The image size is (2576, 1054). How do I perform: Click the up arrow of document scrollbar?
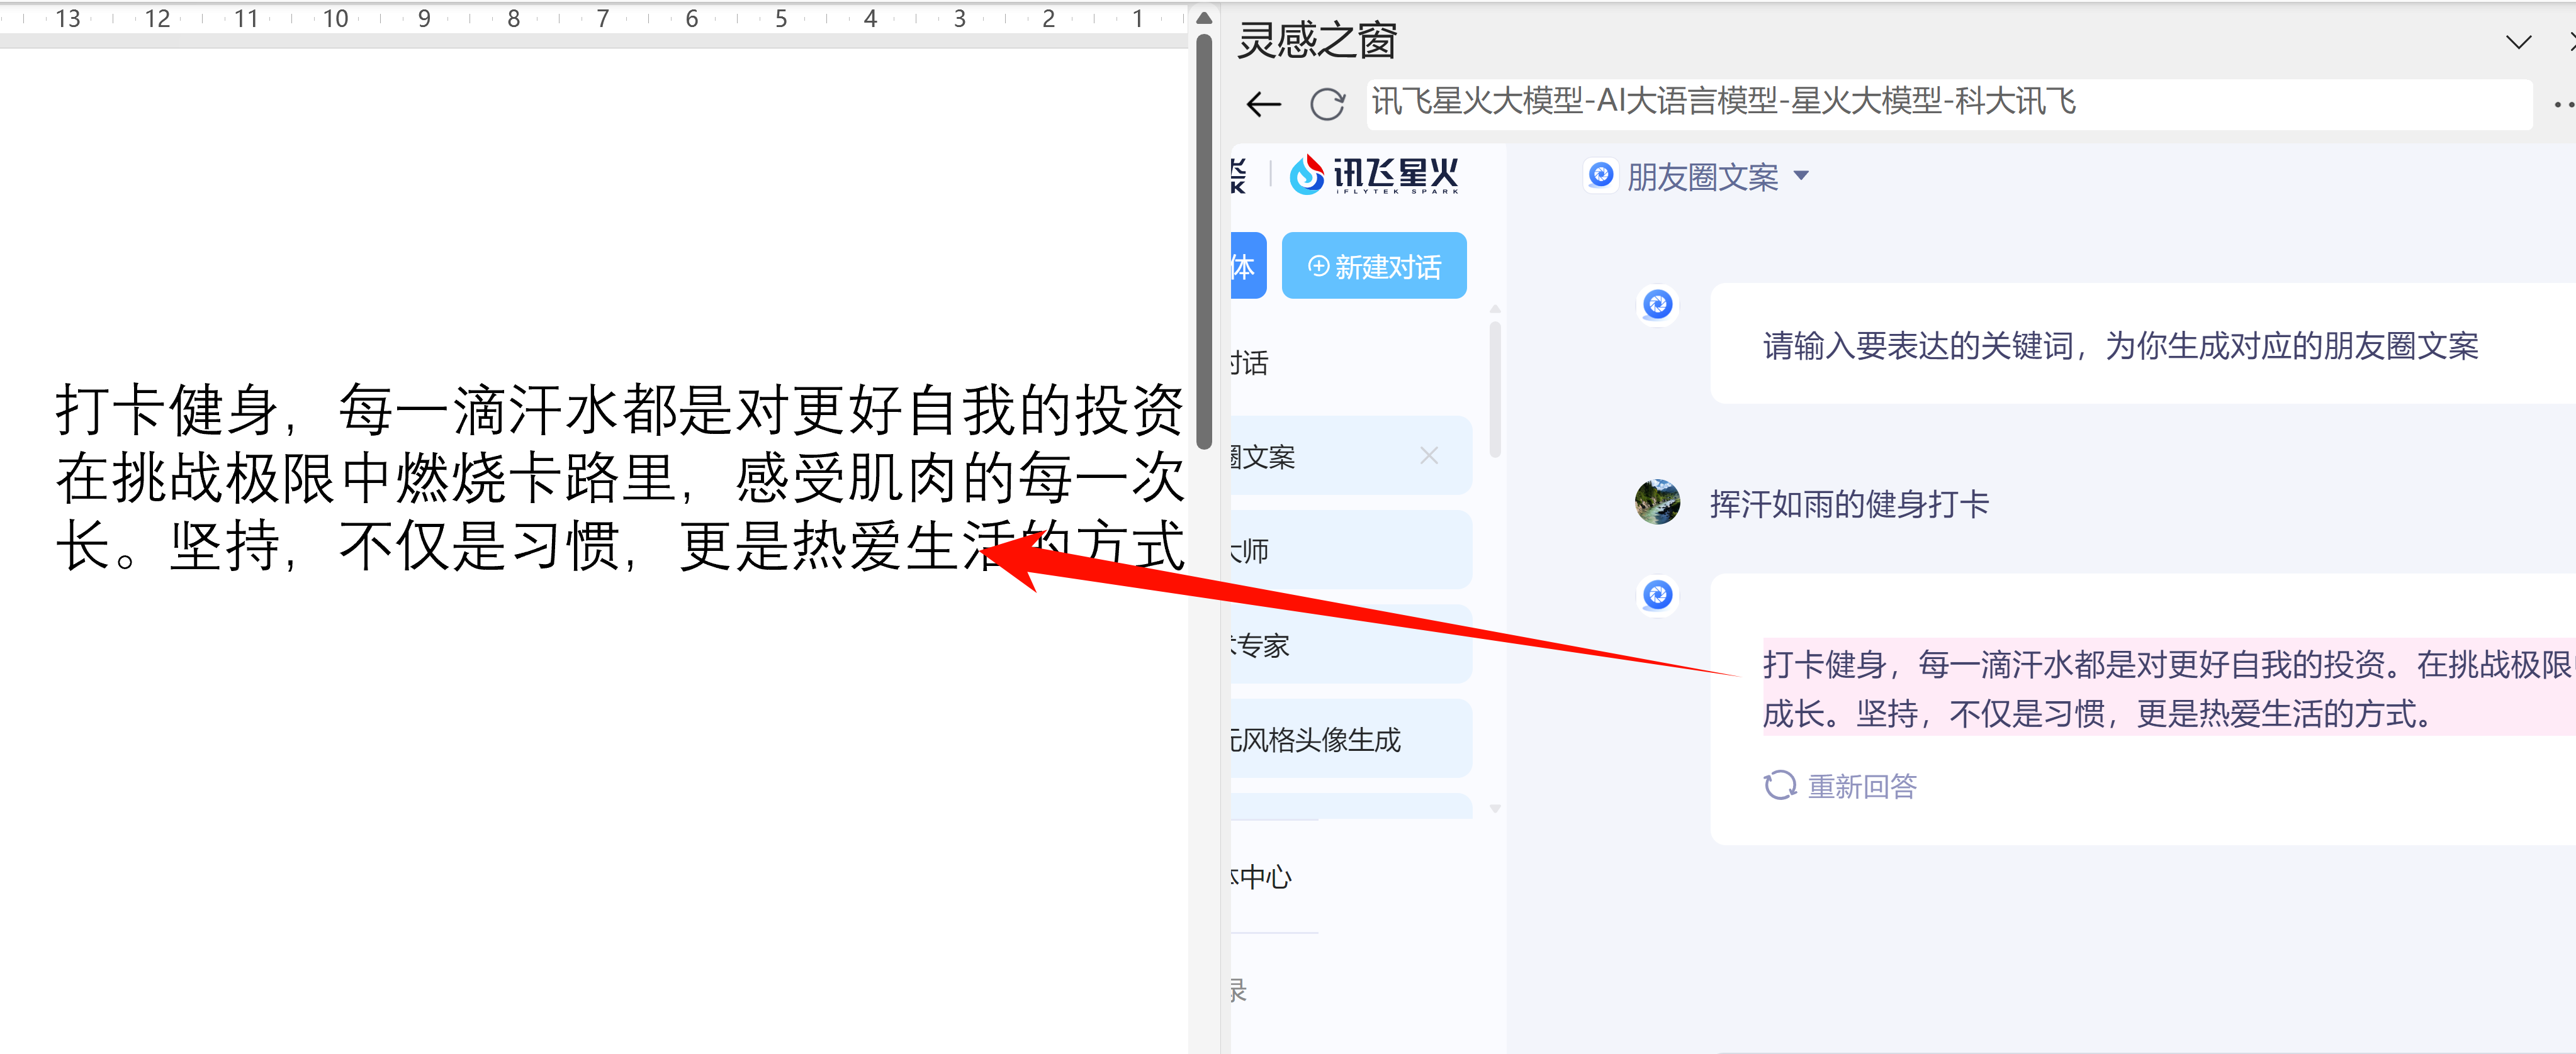tap(1204, 18)
